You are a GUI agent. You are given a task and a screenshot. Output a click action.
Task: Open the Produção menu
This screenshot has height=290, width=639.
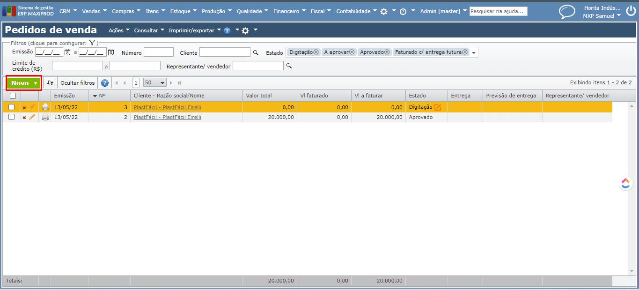pos(217,11)
